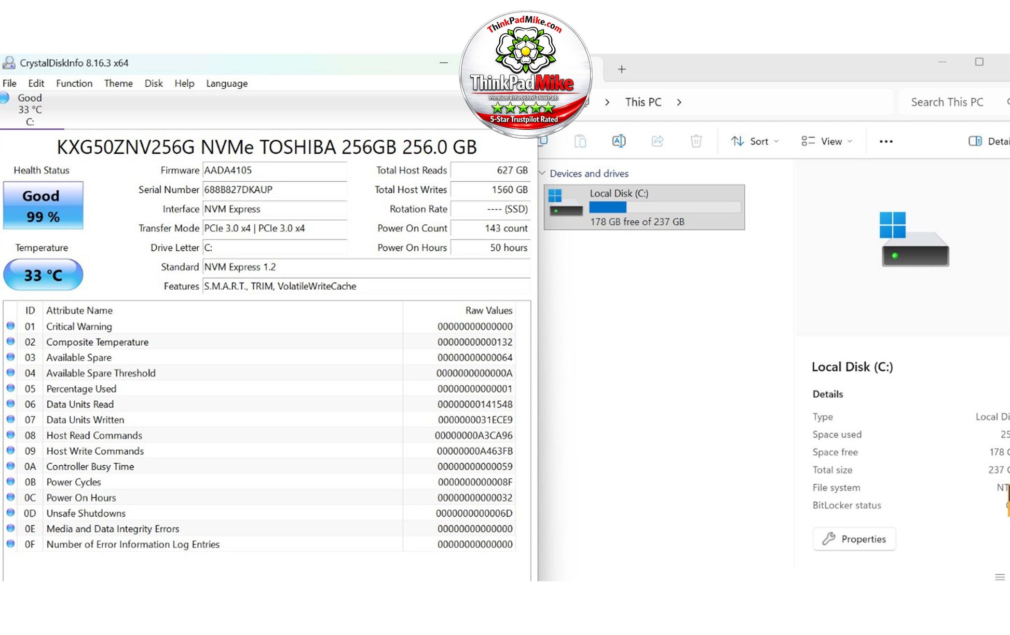Click the status dot for Available Spare Threshold

[x=10, y=373]
